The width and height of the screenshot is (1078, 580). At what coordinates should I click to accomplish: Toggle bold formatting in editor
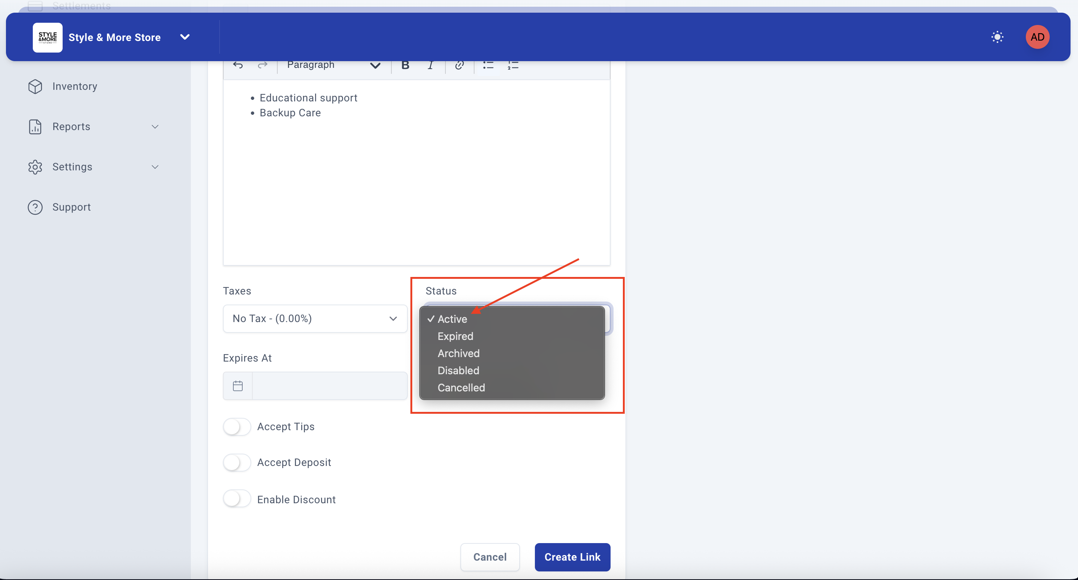(x=405, y=65)
